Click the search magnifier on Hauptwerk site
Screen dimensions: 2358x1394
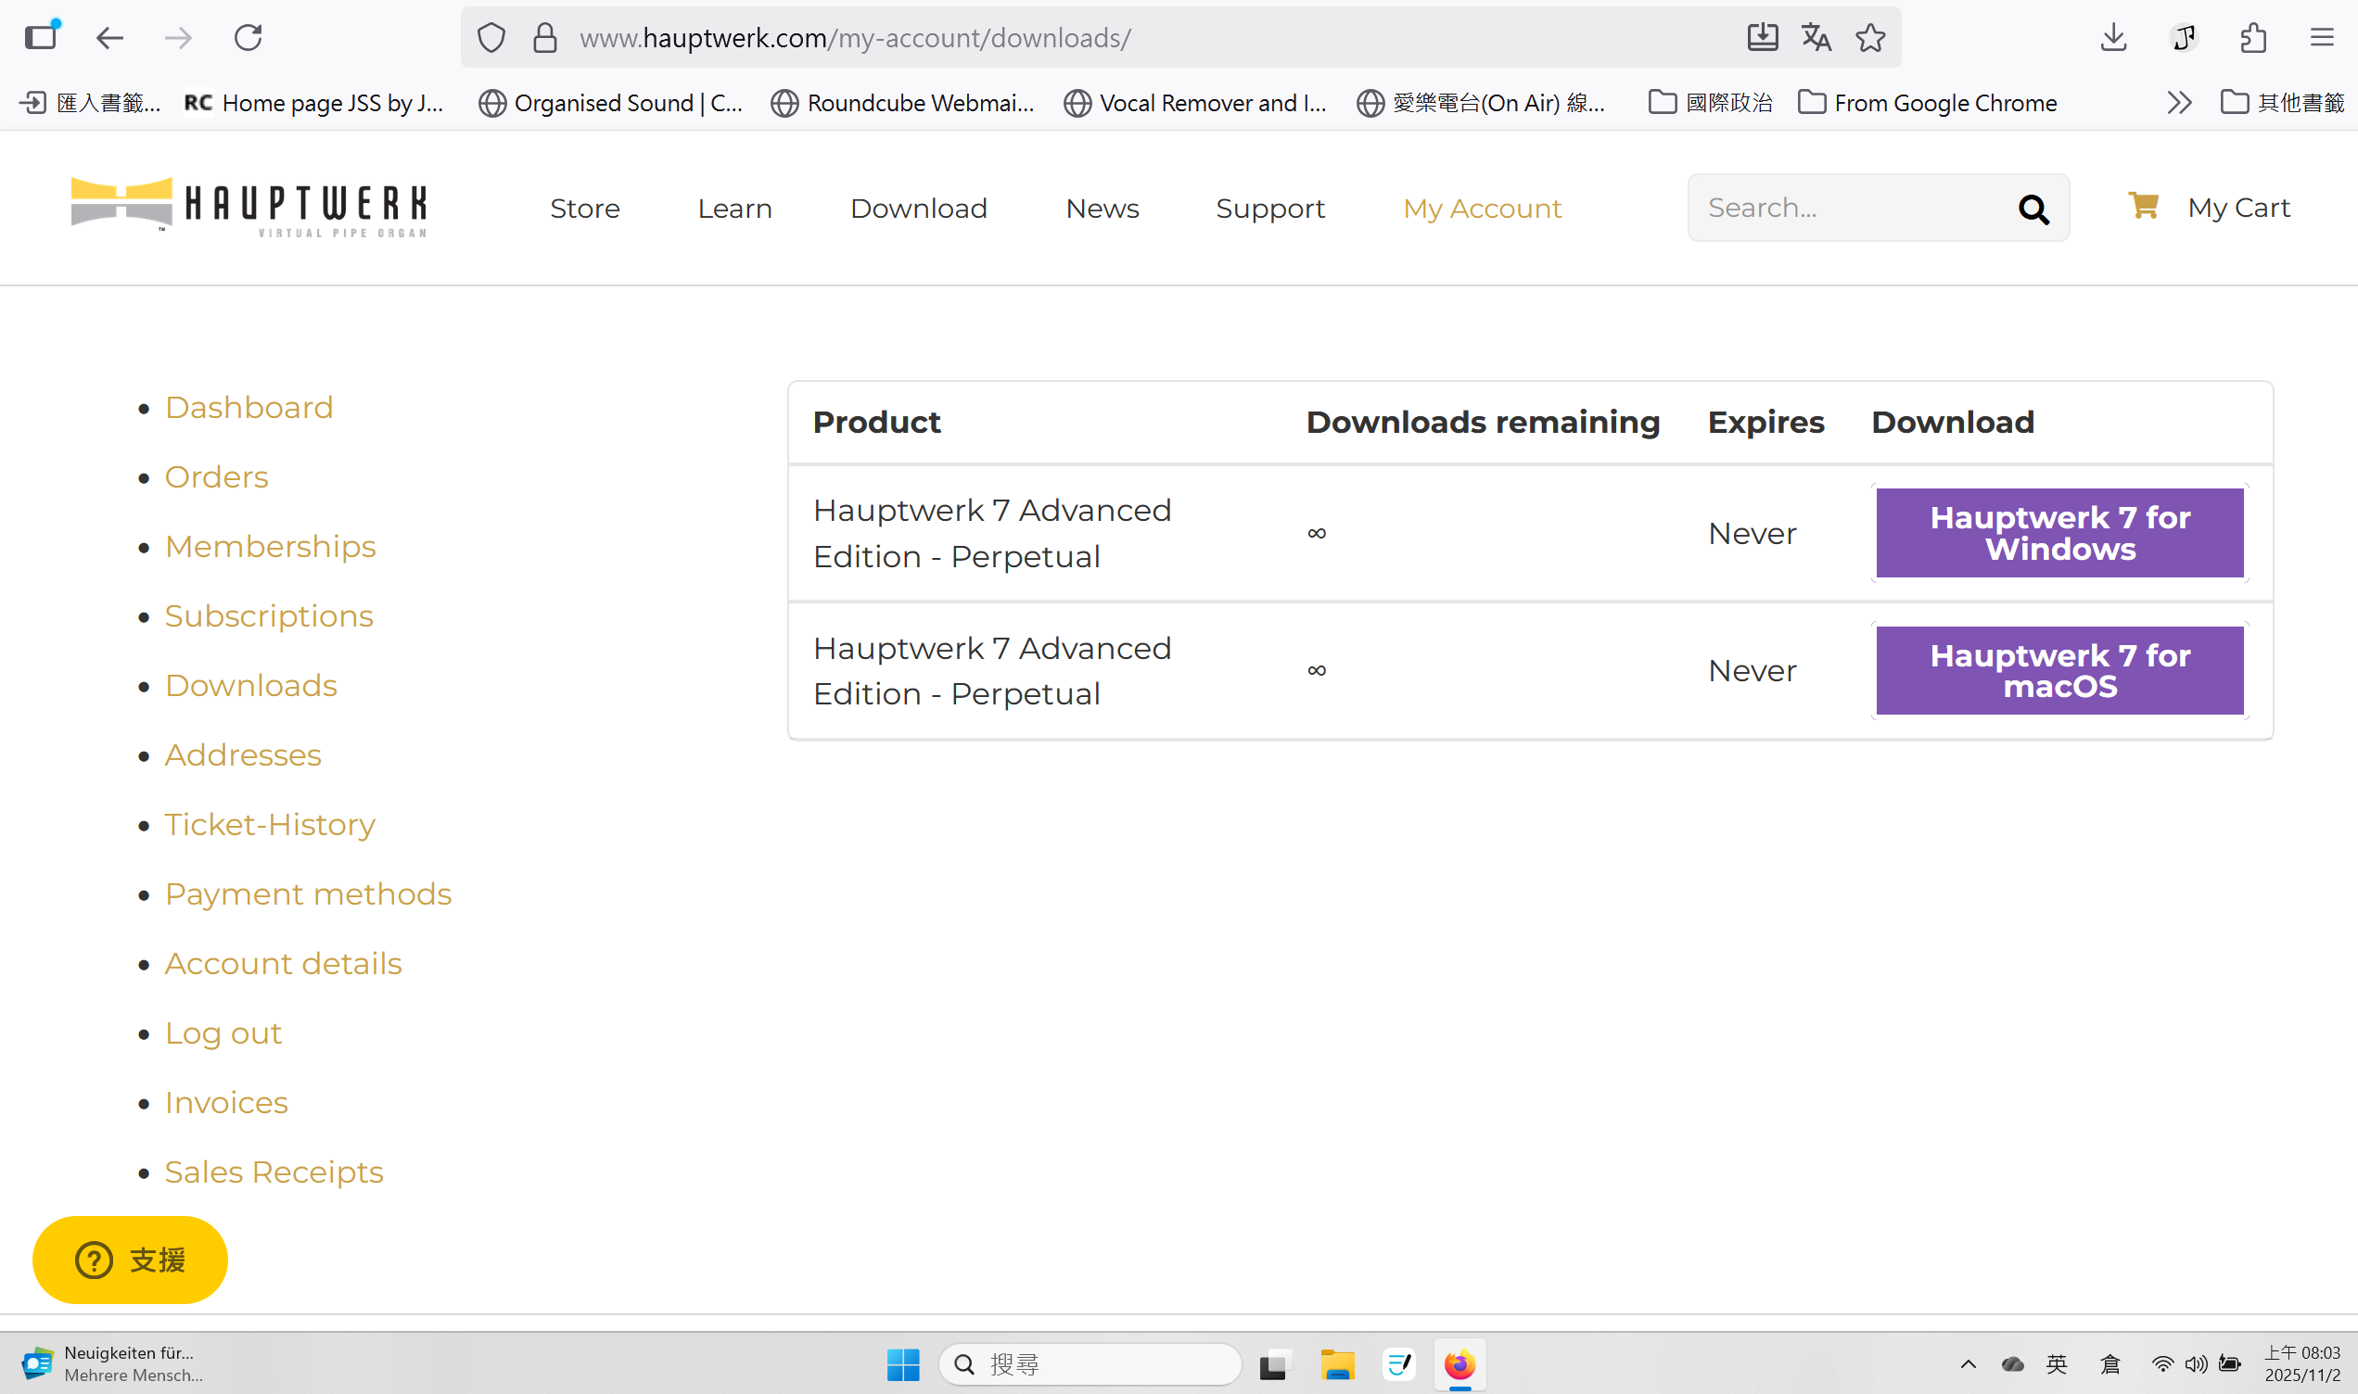pyautogui.click(x=2033, y=209)
